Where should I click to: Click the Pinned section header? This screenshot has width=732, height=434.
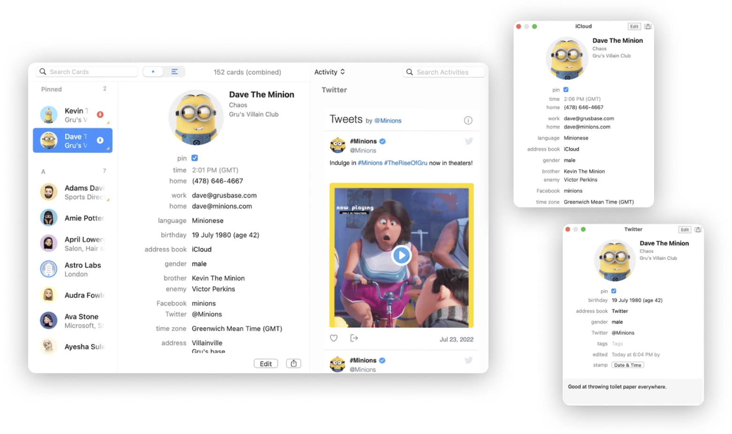click(x=52, y=89)
